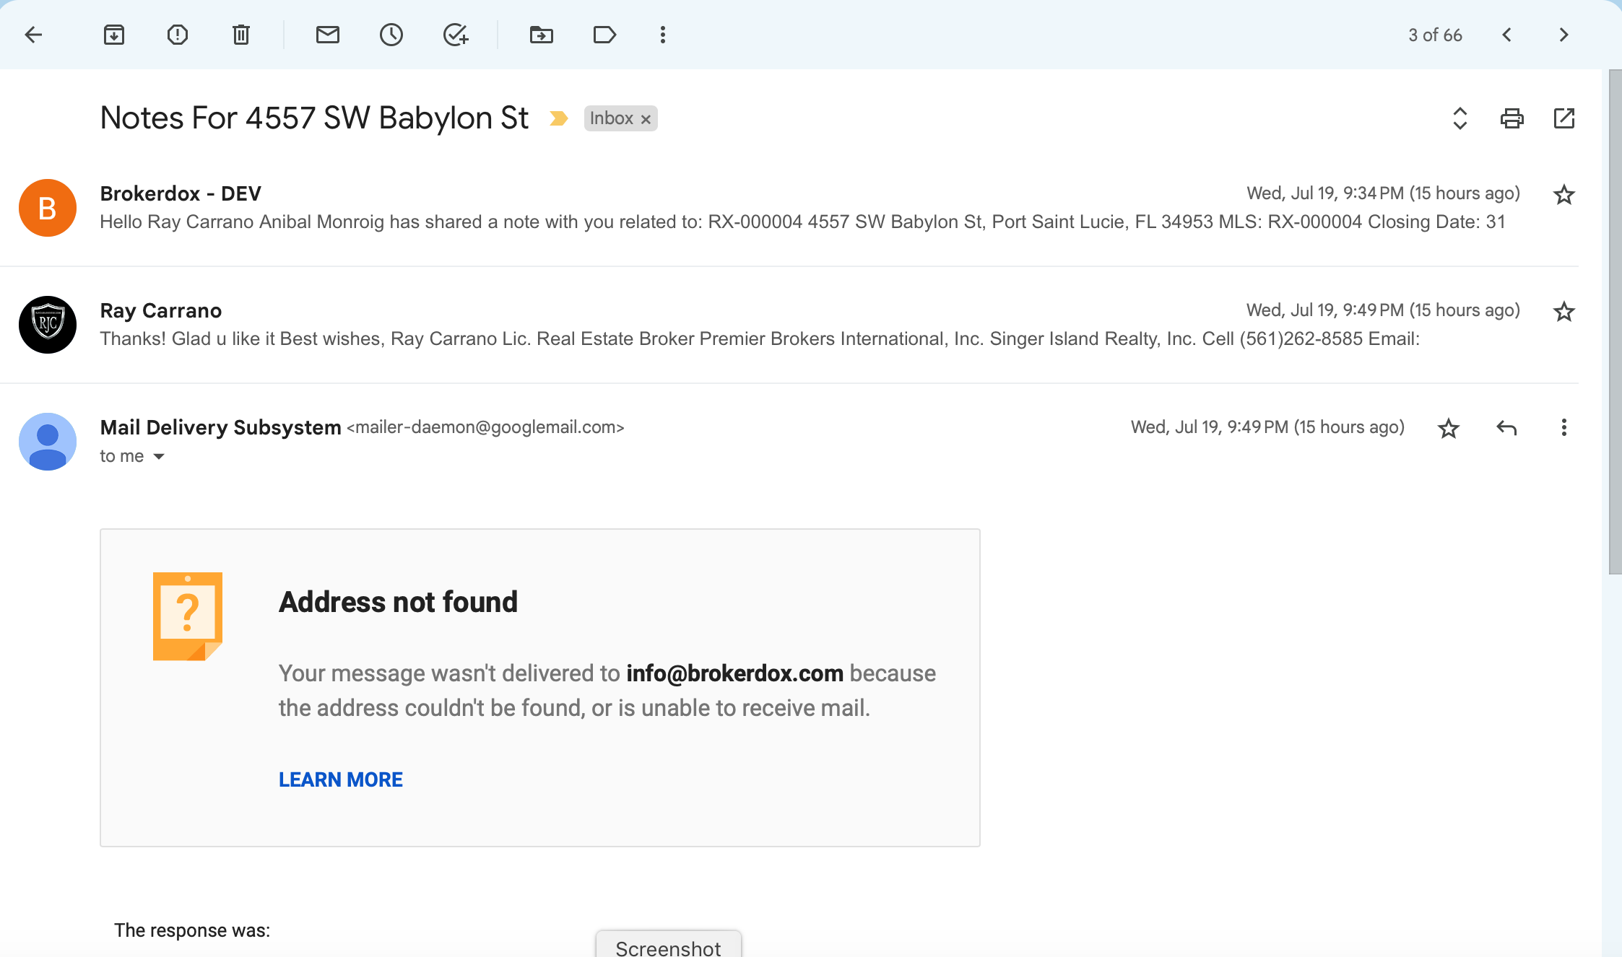
Task: Go to newer conversation
Action: [x=1507, y=35]
